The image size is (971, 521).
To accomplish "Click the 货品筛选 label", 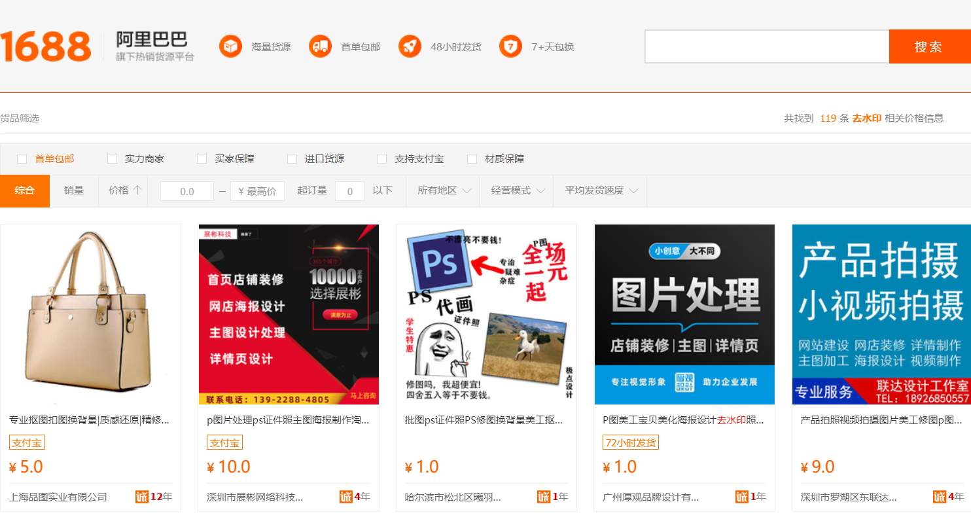I will tap(20, 118).
